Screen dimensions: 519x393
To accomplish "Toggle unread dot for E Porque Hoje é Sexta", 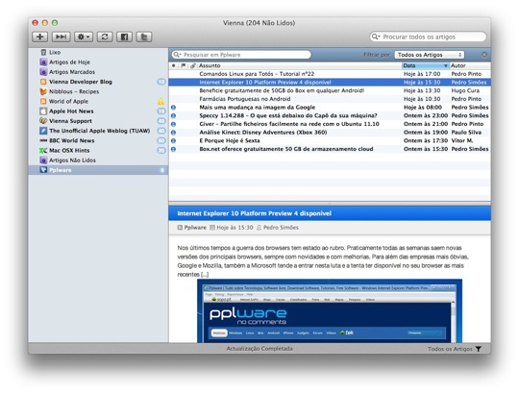I will pyautogui.click(x=173, y=141).
